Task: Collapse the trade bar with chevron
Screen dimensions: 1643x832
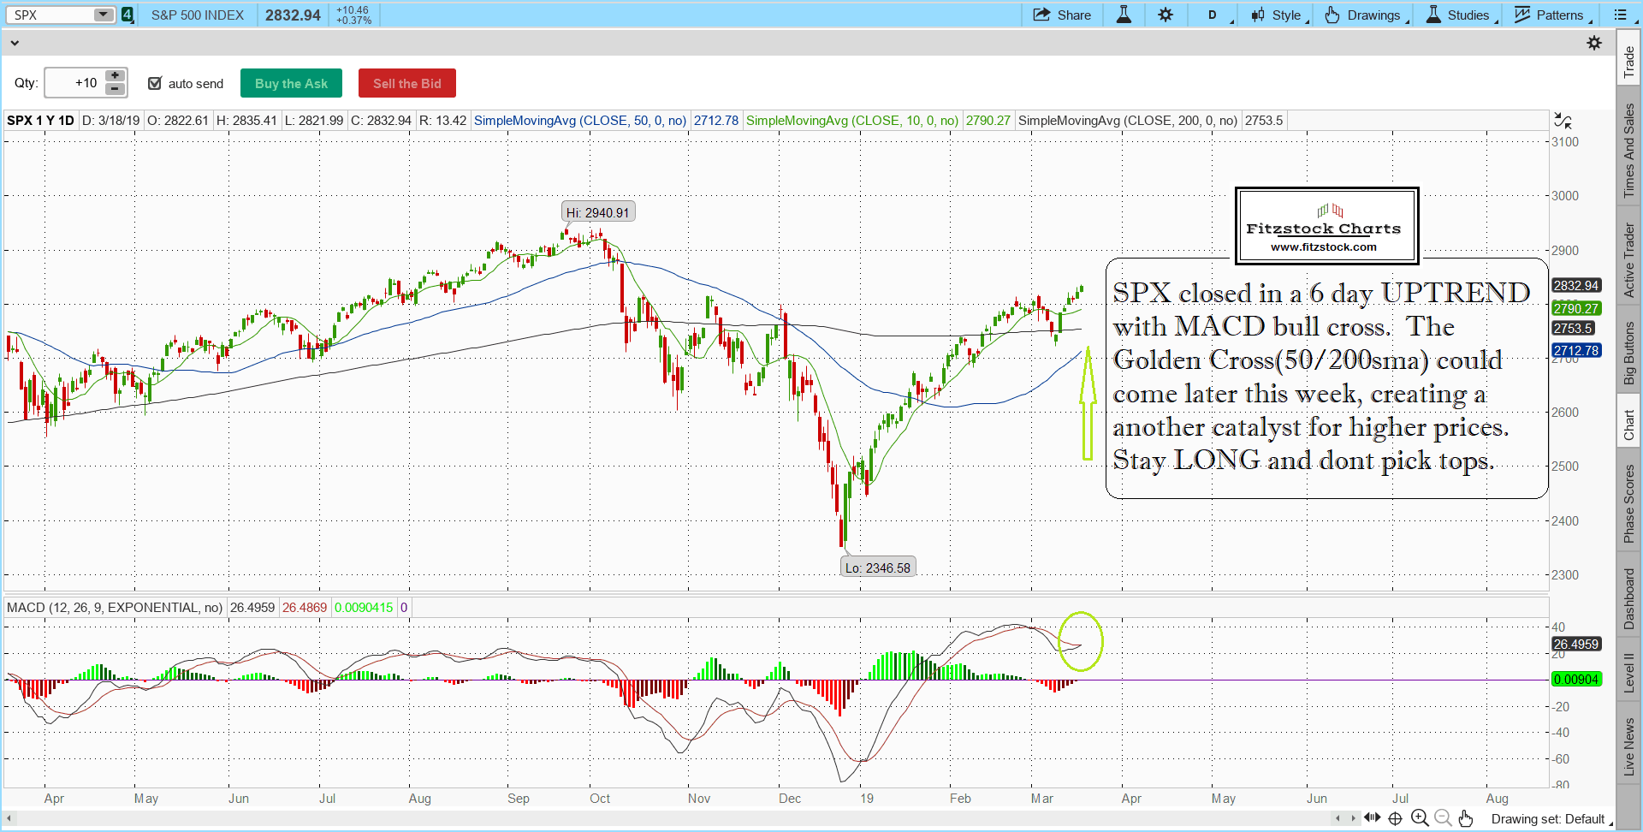Action: (15, 43)
